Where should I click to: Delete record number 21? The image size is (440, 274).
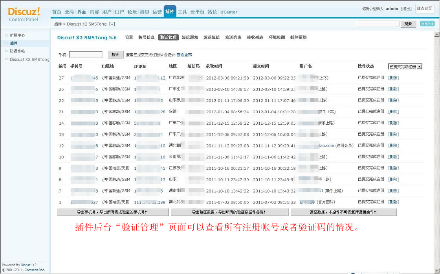[393, 112]
